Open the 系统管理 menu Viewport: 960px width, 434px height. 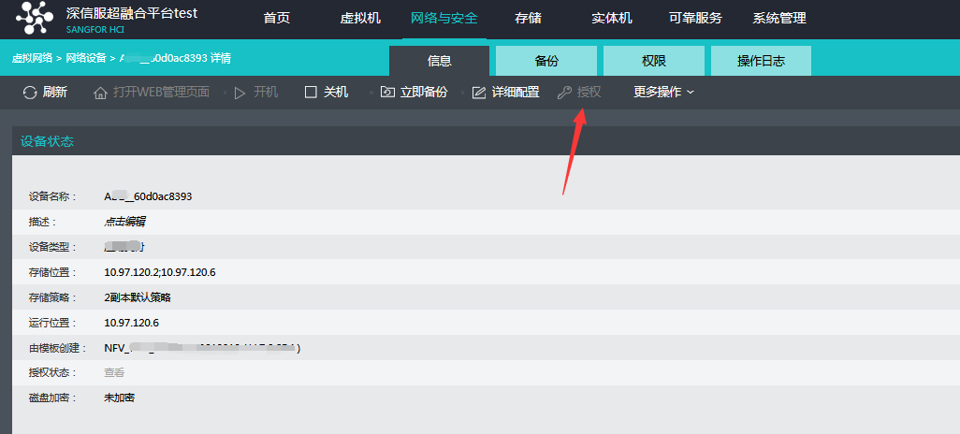coord(778,19)
